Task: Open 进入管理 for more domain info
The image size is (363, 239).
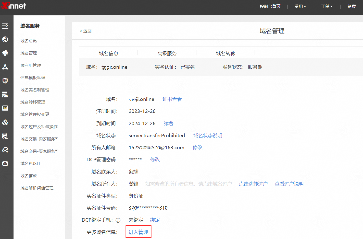Action: [x=138, y=232]
